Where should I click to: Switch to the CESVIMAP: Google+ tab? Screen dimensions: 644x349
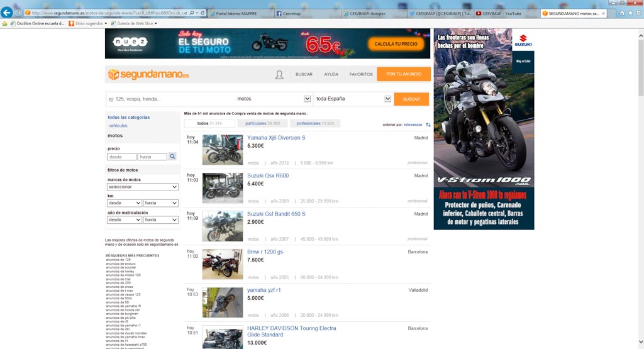pyautogui.click(x=374, y=14)
